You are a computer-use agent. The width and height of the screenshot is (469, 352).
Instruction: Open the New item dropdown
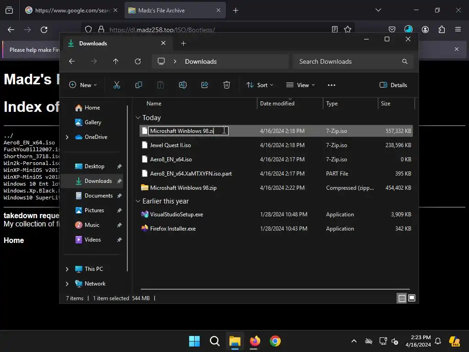(83, 85)
